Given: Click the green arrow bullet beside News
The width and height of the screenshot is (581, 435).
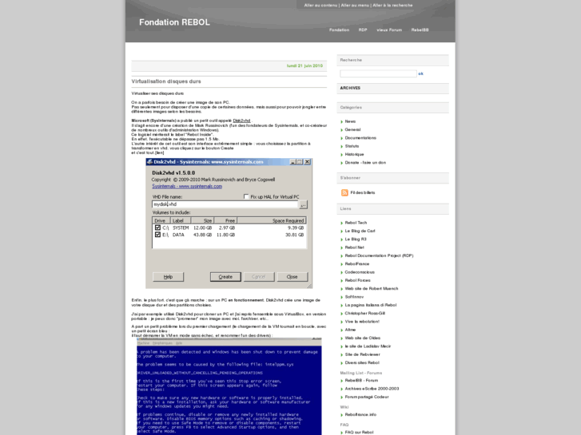Looking at the screenshot, I should (342, 121).
